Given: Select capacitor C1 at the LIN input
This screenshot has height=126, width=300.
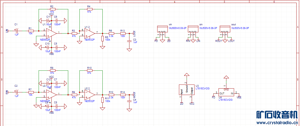Looking at the screenshot, I should point(17,31).
